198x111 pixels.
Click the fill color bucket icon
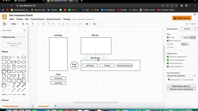pyautogui.click(x=59, y=24)
